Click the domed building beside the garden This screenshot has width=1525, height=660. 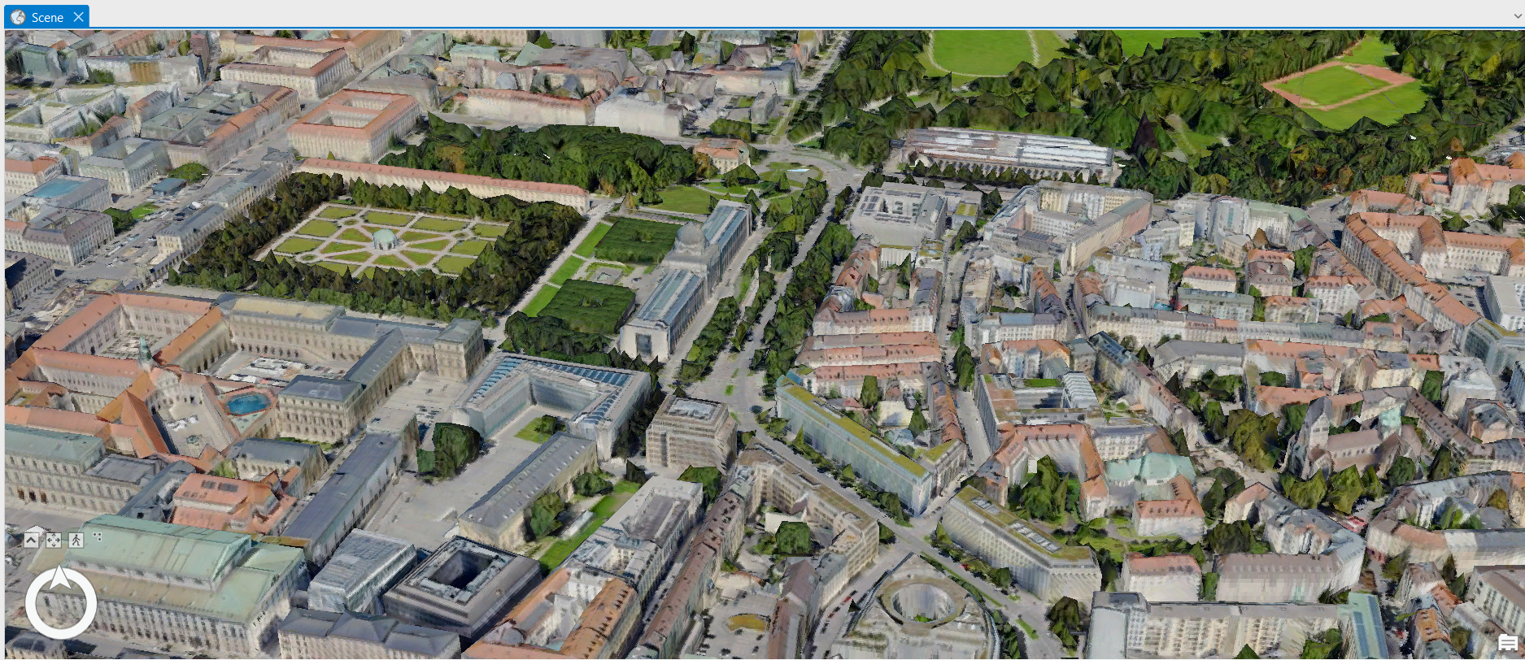(x=690, y=238)
